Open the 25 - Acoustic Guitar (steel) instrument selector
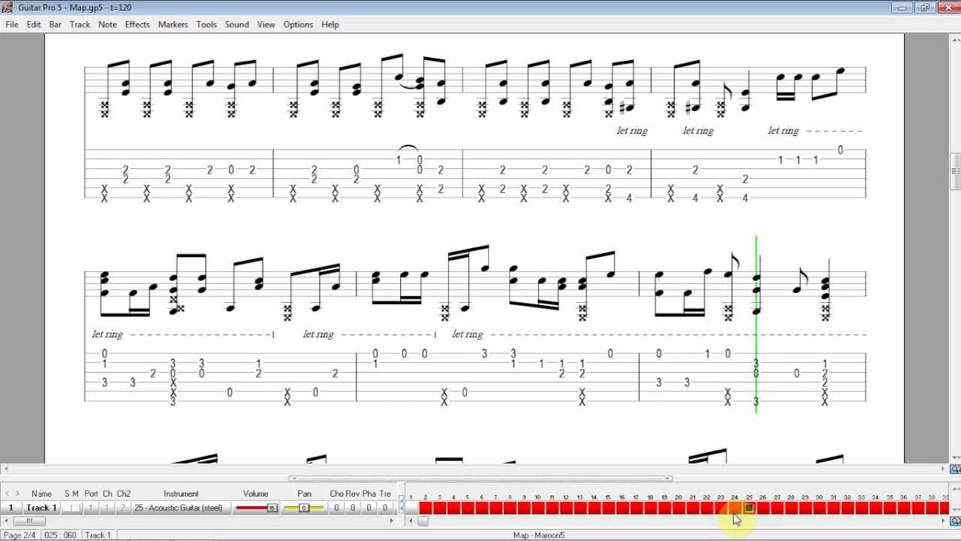 (180, 508)
